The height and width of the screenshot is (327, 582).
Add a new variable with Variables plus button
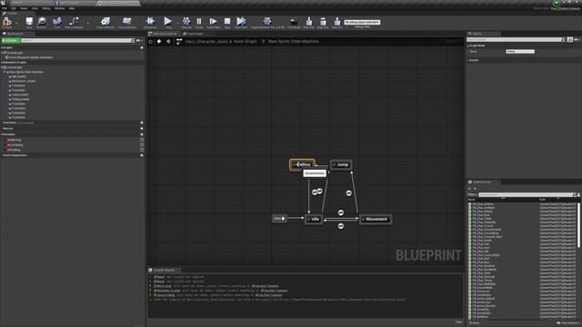pyautogui.click(x=142, y=134)
